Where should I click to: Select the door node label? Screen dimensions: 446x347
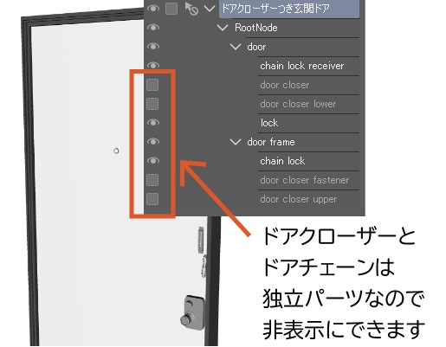click(x=256, y=47)
